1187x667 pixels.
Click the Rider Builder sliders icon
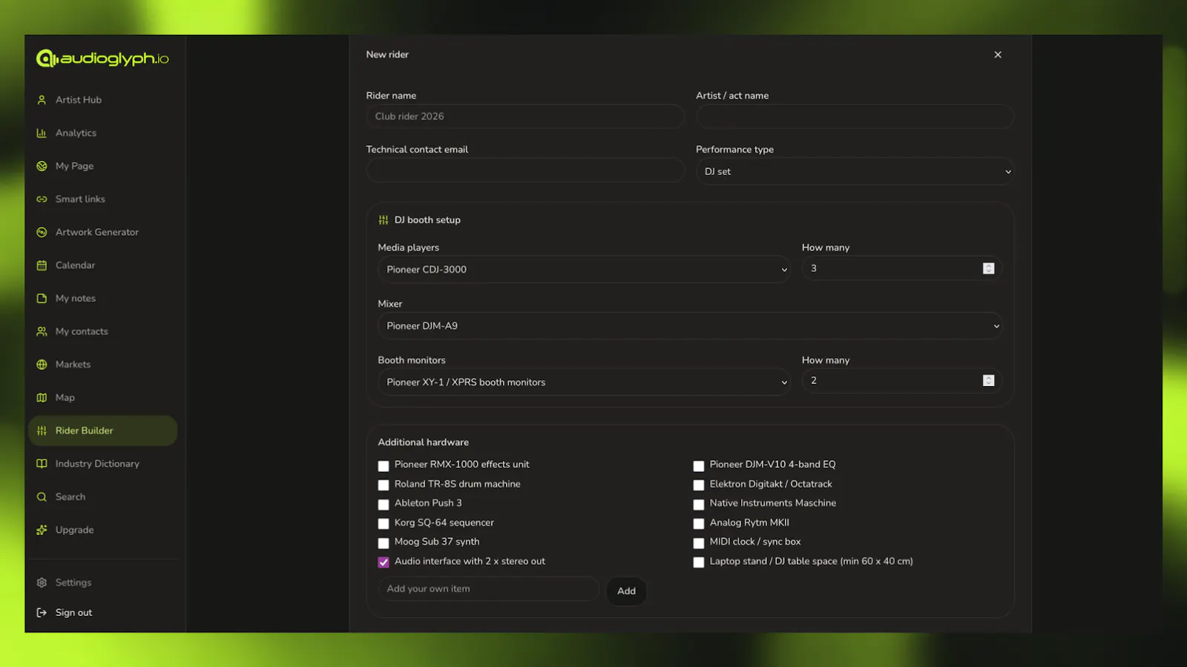[x=42, y=431]
